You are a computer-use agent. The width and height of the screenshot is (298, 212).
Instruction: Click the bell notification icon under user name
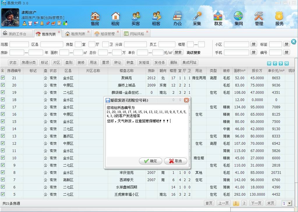(x=42, y=23)
